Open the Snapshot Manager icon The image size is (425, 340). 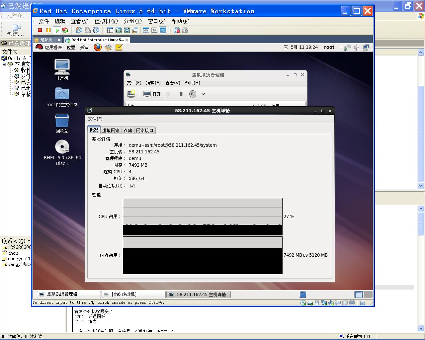click(96, 30)
